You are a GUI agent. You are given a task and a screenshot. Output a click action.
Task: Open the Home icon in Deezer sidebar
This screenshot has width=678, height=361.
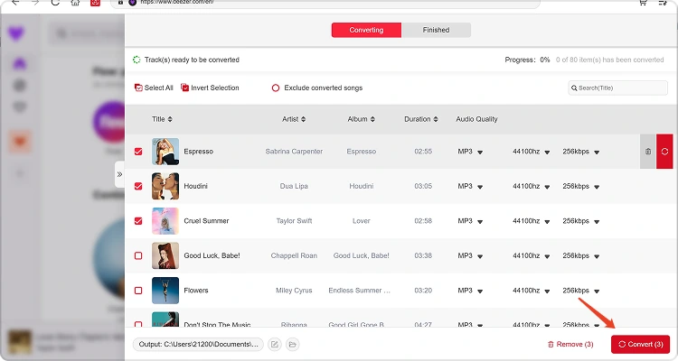(x=20, y=64)
